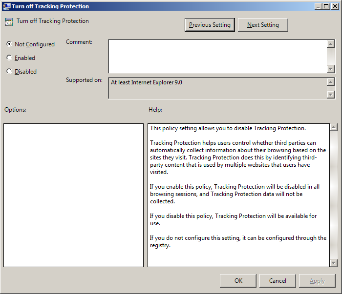Select the Not Configured radio button
The width and height of the screenshot is (342, 294).
coord(9,44)
